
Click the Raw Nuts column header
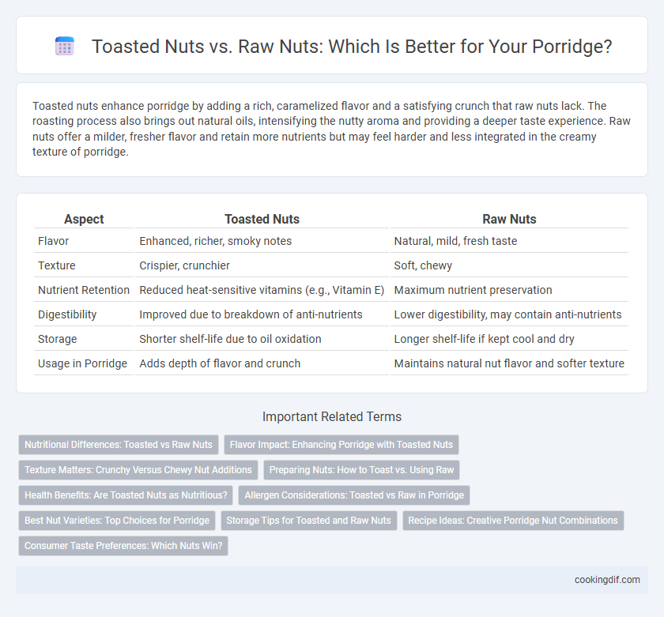(509, 219)
